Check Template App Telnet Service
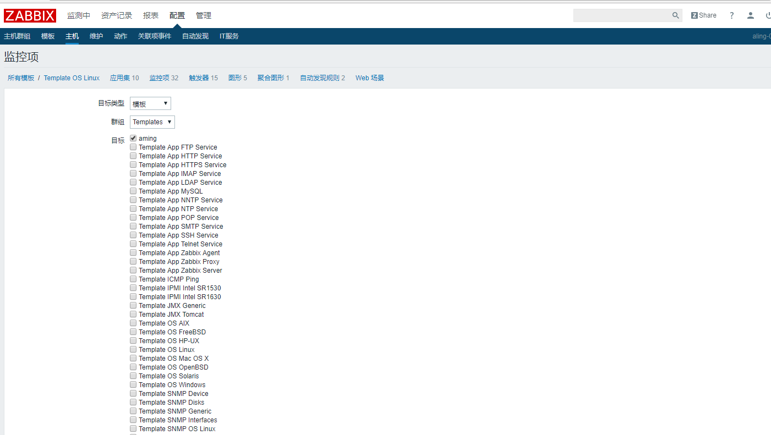This screenshot has height=435, width=771. (x=133, y=244)
